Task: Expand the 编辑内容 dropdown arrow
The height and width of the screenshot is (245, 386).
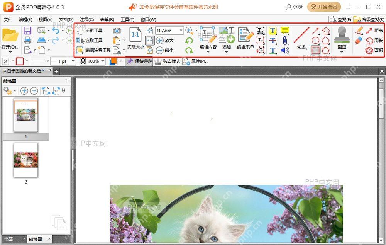Action: (208, 52)
